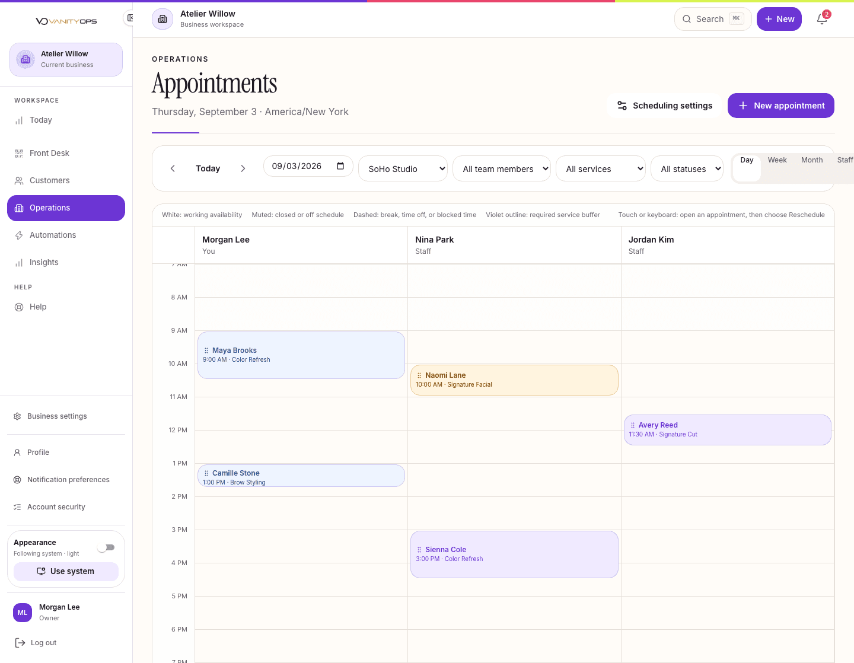Click the Business settings gear icon
854x663 pixels.
point(17,416)
